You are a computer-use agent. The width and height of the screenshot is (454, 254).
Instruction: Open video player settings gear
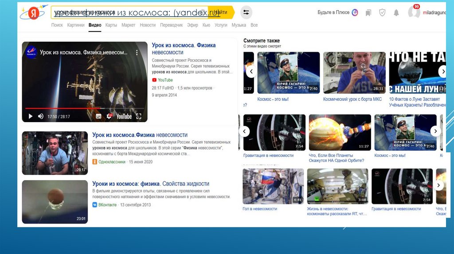point(108,116)
